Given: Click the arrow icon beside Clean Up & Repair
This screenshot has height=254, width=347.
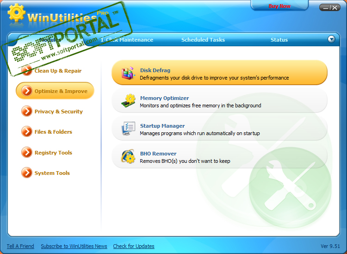Looking at the screenshot, I should point(27,71).
